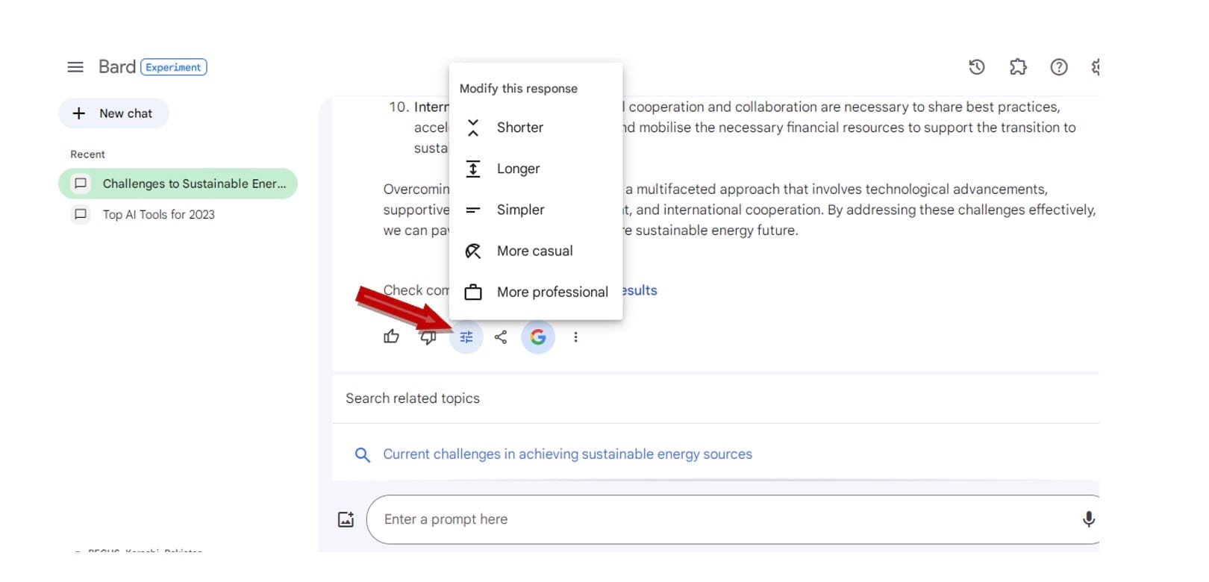This screenshot has height=582, width=1209.
Task: Open Challenges to Sustainable Energy chat
Action: [x=178, y=184]
